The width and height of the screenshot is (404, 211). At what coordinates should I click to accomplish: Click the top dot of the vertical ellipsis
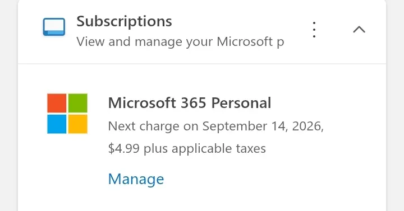[314, 23]
